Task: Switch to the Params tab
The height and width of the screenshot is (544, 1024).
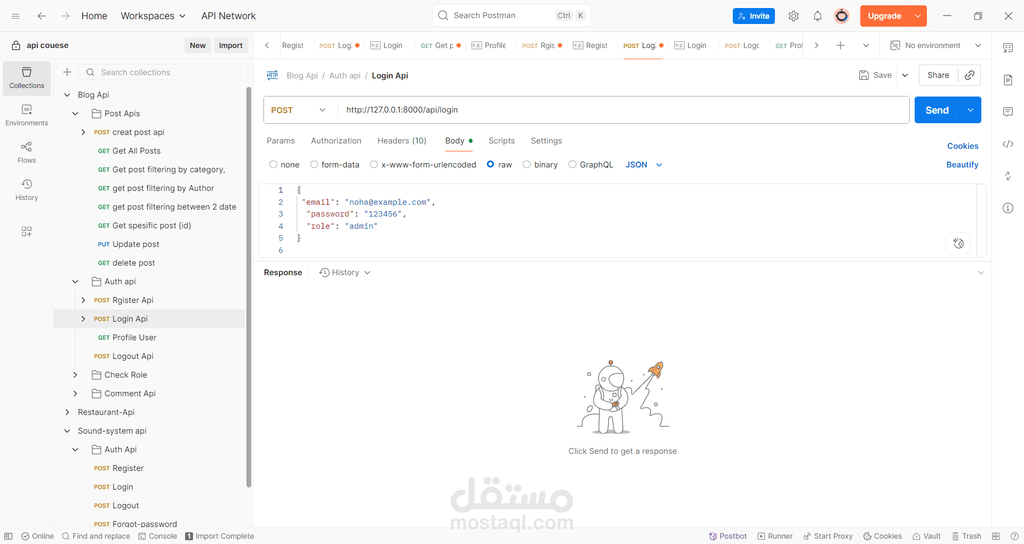Action: pyautogui.click(x=281, y=141)
